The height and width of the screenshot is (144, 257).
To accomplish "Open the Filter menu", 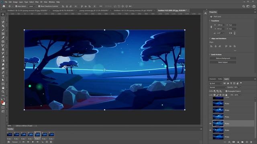I will pyautogui.click(x=37, y=2).
